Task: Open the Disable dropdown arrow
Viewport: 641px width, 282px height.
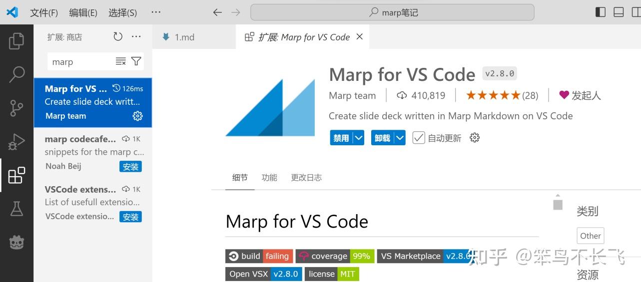Action: 359,138
